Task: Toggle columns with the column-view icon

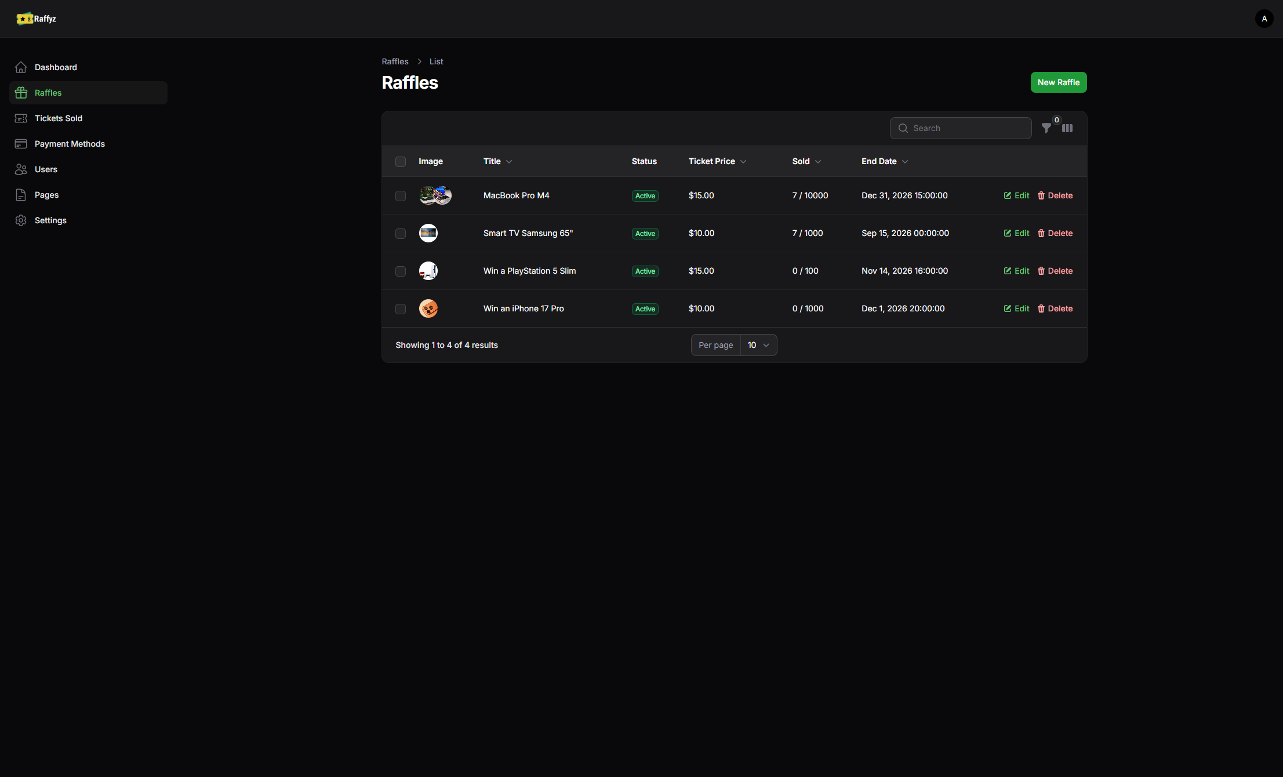Action: coord(1067,128)
